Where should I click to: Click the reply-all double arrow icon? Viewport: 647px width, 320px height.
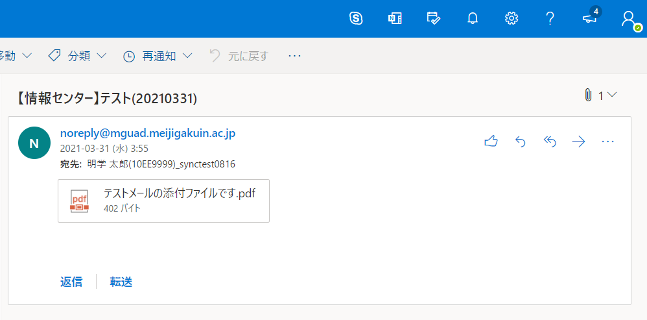point(550,142)
